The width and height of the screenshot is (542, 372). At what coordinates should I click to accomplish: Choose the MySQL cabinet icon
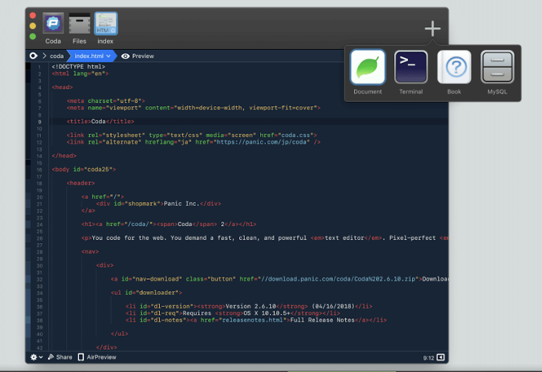point(497,67)
